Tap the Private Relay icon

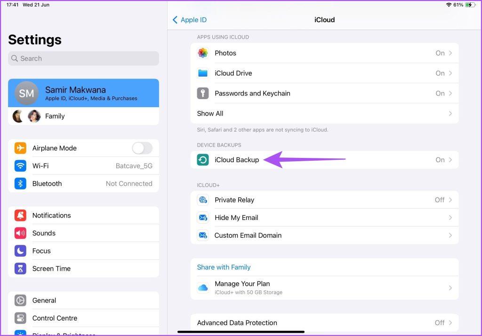(202, 200)
